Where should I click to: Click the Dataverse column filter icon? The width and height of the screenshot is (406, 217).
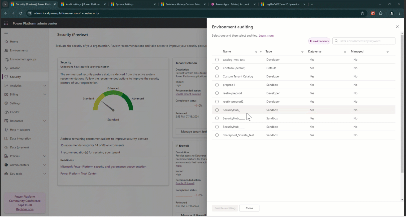click(345, 52)
